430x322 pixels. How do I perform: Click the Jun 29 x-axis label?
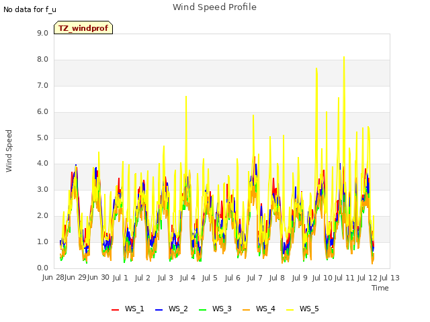(x=75, y=278)
